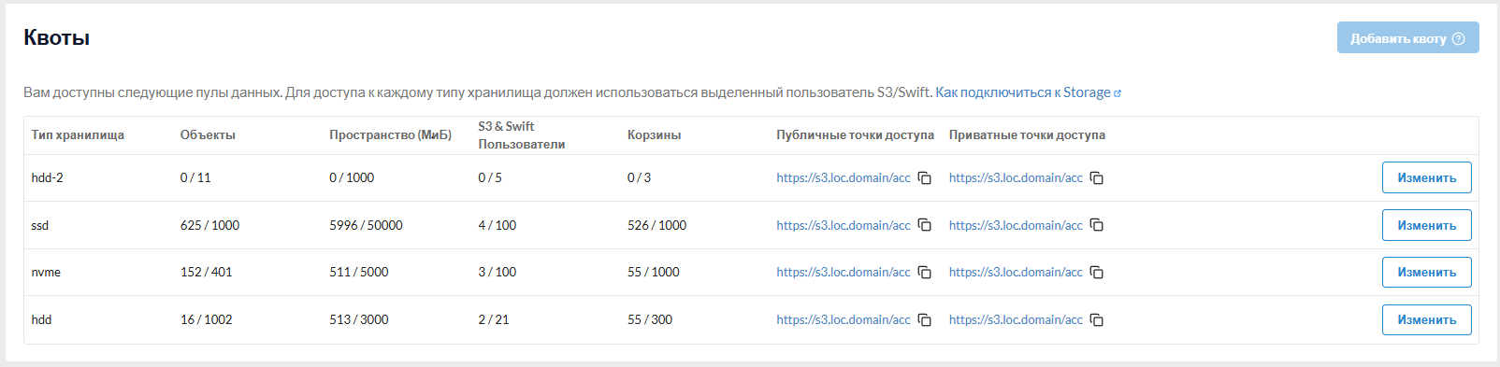Open the ssd private endpoint link
The width and height of the screenshot is (1500, 367).
pyautogui.click(x=1016, y=225)
